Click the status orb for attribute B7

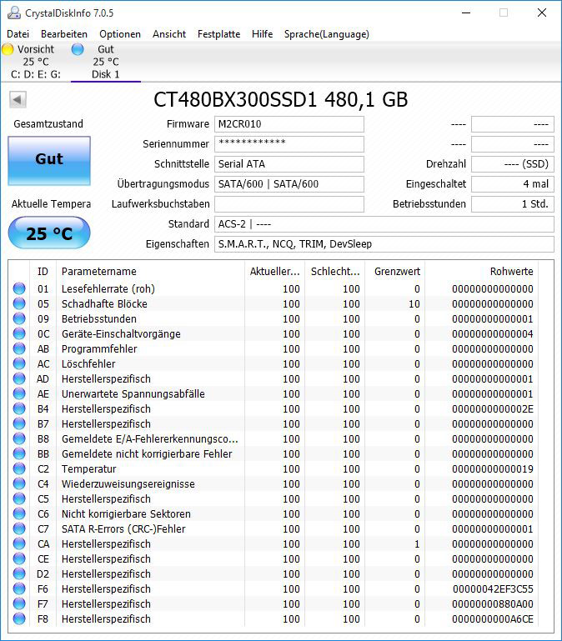(19, 423)
